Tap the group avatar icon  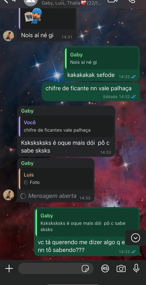tap(31, 2)
